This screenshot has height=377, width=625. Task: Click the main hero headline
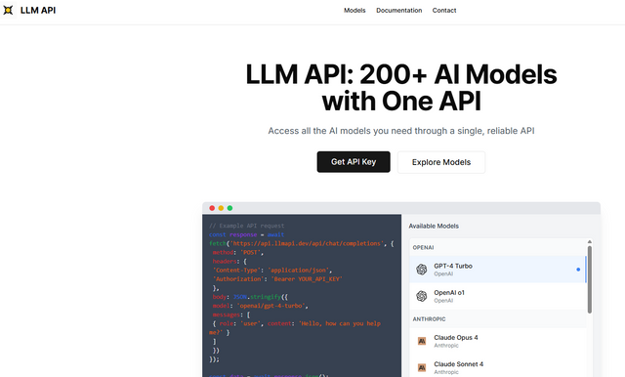401,88
